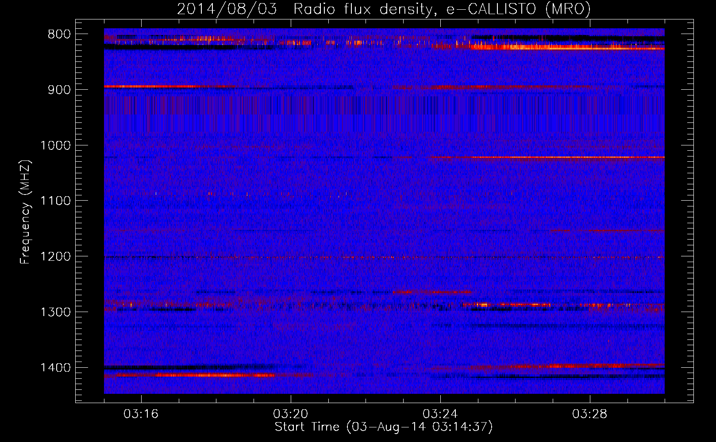716x442 pixels.
Task: Click the 03:16 time tick label
Action: click(x=141, y=414)
